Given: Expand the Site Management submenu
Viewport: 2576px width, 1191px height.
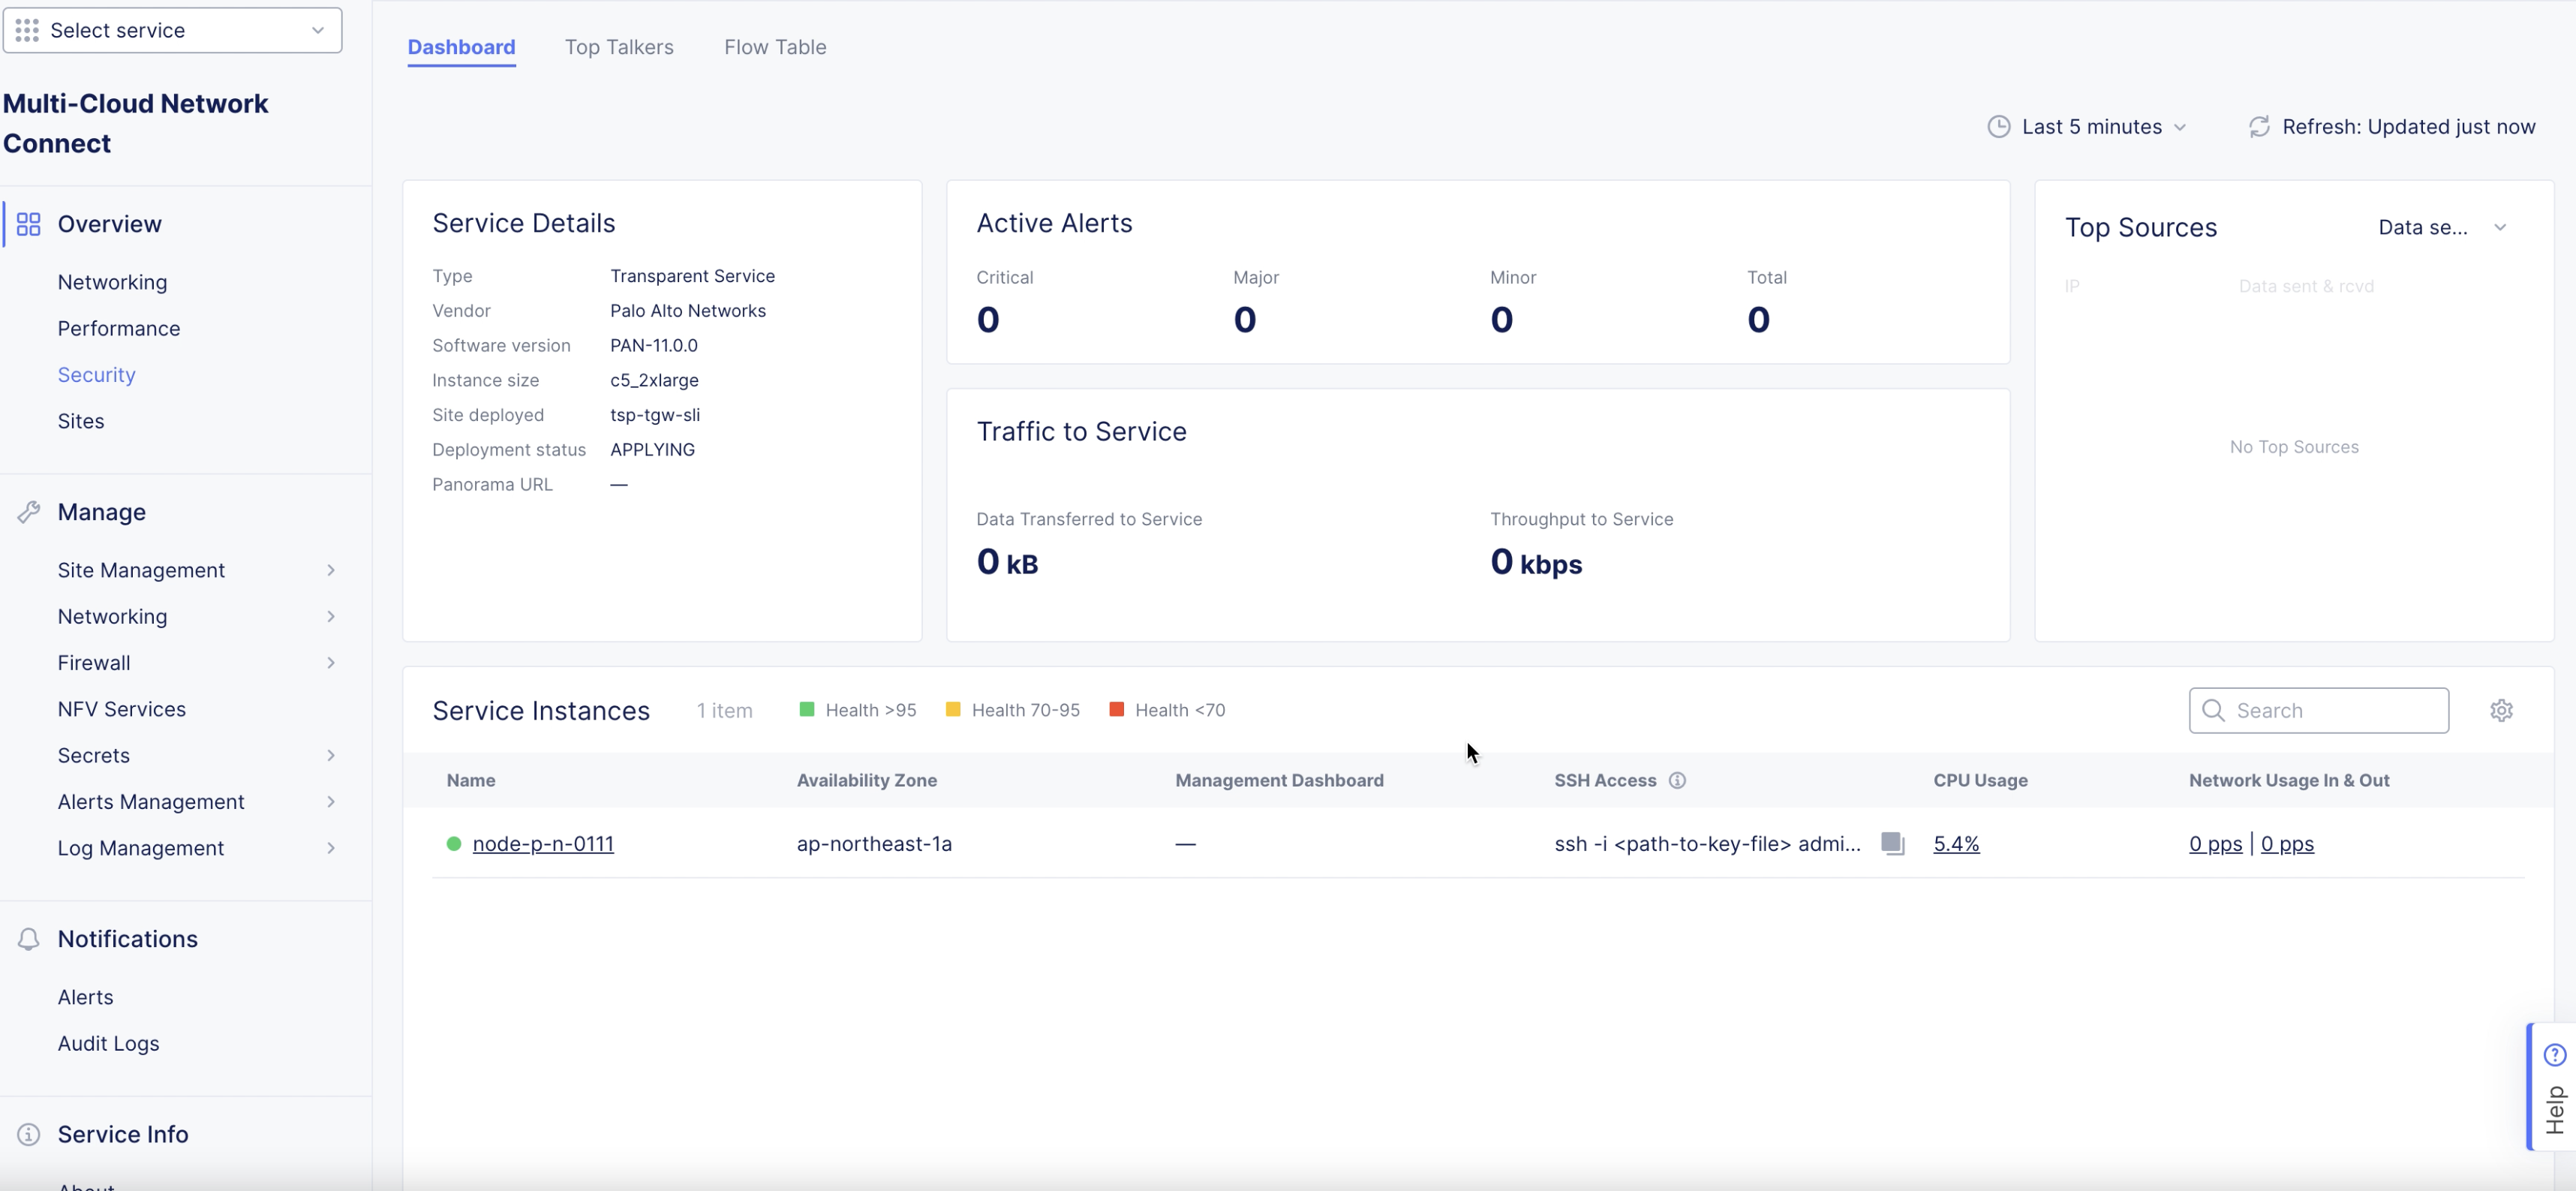Looking at the screenshot, I should click(x=330, y=570).
